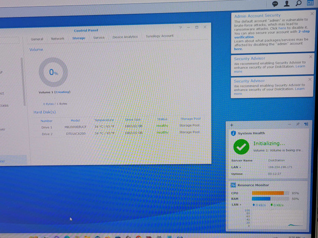Image resolution: width=318 pixels, height=238 pixels.
Task: Click Healthy status of Drive 2
Action: coord(163,132)
